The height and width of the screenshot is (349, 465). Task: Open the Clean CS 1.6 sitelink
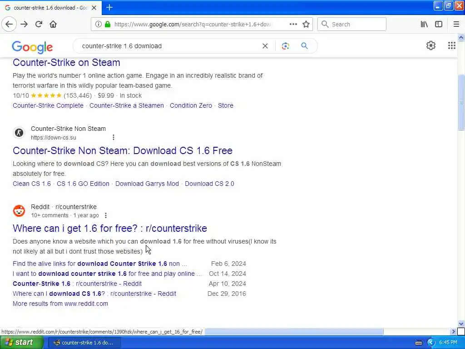(x=32, y=184)
